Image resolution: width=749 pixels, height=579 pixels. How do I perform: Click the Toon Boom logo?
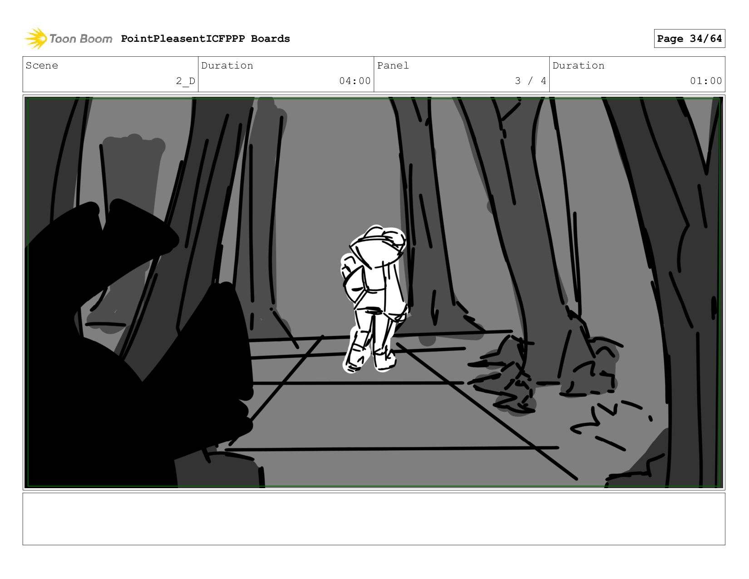point(68,39)
